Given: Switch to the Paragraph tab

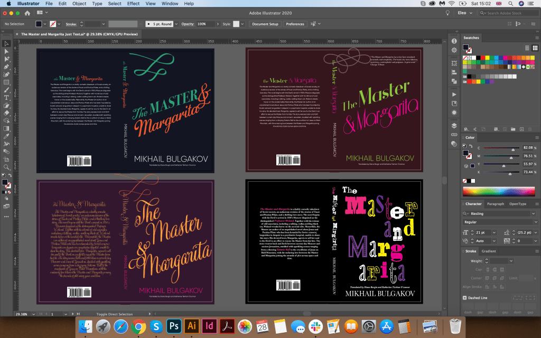Looking at the screenshot, I should [495, 204].
